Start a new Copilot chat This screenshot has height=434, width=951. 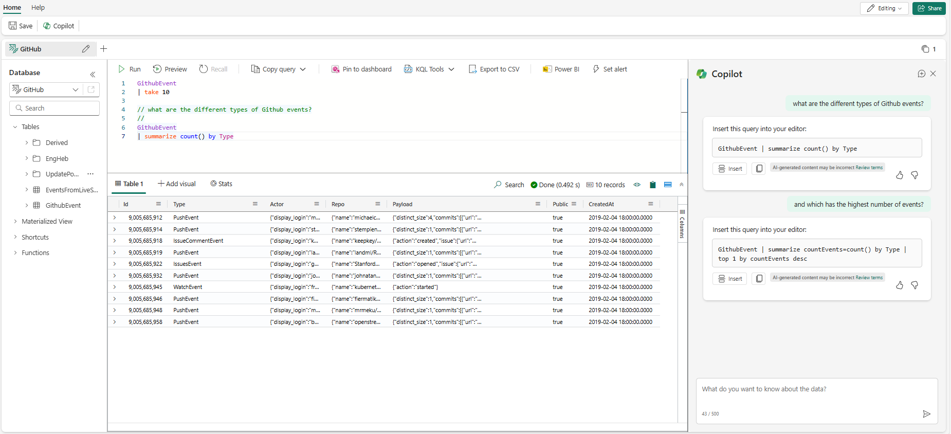(921, 74)
